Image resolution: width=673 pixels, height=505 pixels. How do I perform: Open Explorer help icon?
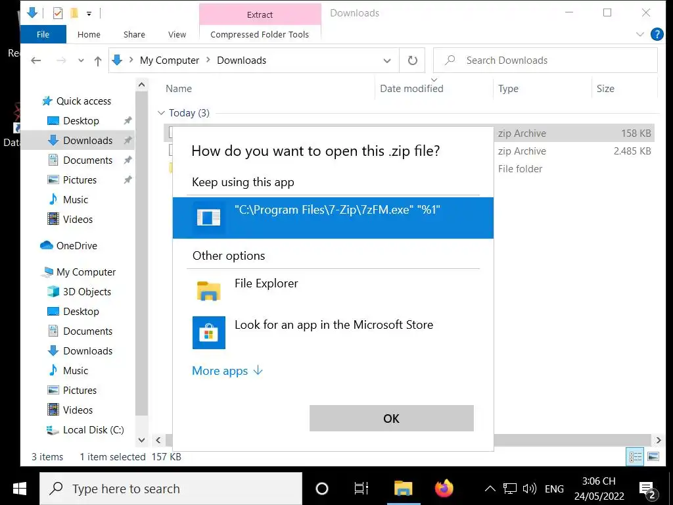click(657, 34)
